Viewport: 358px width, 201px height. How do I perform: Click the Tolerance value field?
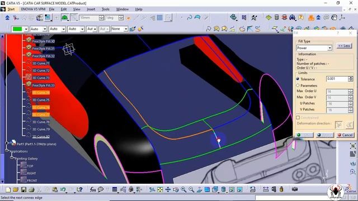[x=337, y=79]
